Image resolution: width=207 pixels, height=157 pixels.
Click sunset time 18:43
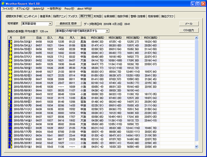coord(50,147)
